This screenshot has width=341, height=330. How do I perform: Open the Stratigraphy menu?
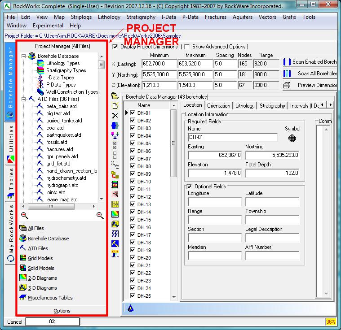coord(141,17)
